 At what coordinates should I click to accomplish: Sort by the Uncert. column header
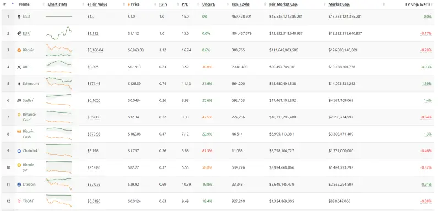point(208,4)
